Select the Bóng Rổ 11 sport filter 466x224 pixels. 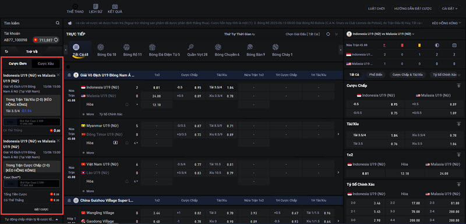point(132,50)
